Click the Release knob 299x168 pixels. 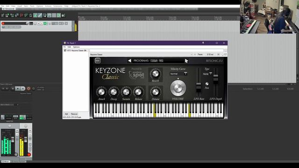point(138,92)
